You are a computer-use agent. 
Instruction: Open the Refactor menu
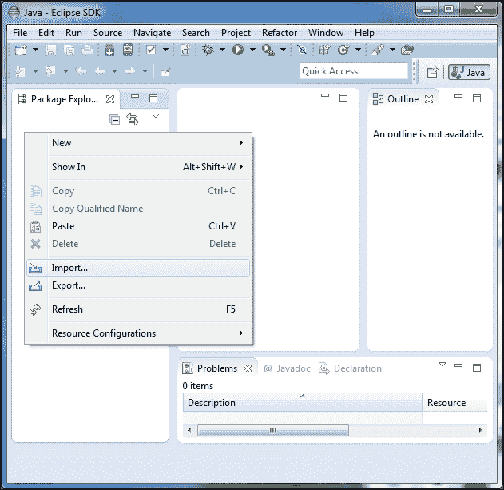tap(280, 33)
